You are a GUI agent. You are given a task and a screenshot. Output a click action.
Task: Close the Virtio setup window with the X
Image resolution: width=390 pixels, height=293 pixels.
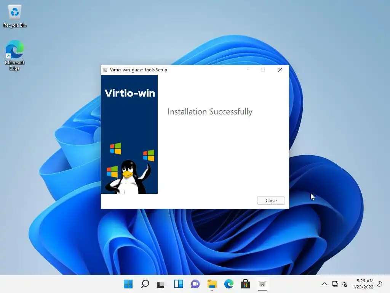[x=280, y=70]
